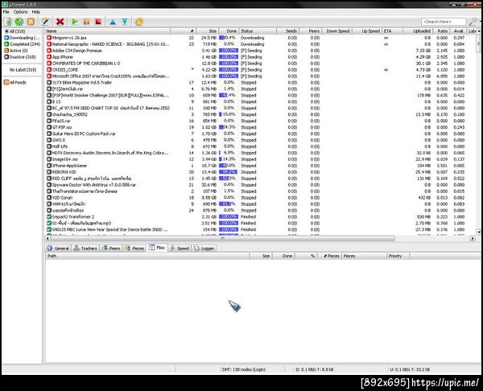Select Inactive (318) in the sidebar
This screenshot has height=391, width=483.
(20, 57)
